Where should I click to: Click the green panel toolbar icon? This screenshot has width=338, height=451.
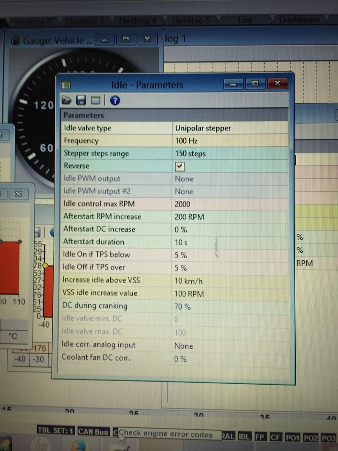pyautogui.click(x=96, y=100)
